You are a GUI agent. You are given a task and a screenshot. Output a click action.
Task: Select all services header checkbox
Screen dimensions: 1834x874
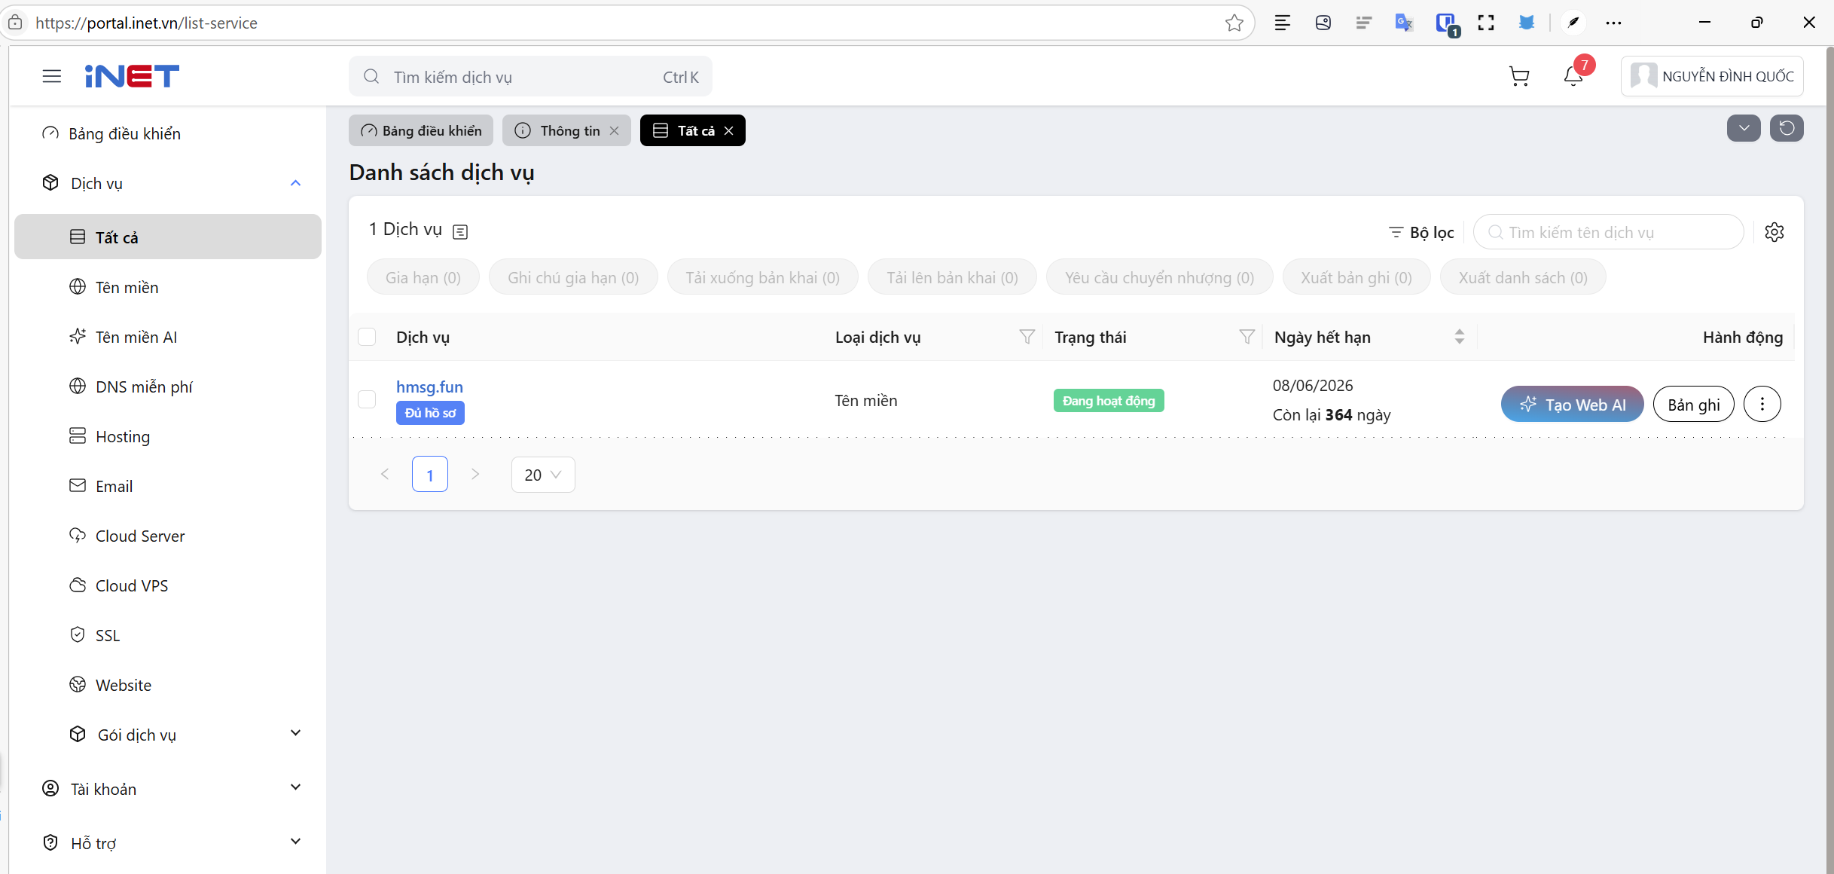click(367, 337)
